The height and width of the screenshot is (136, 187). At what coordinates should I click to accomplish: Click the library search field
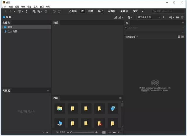tap(155, 28)
